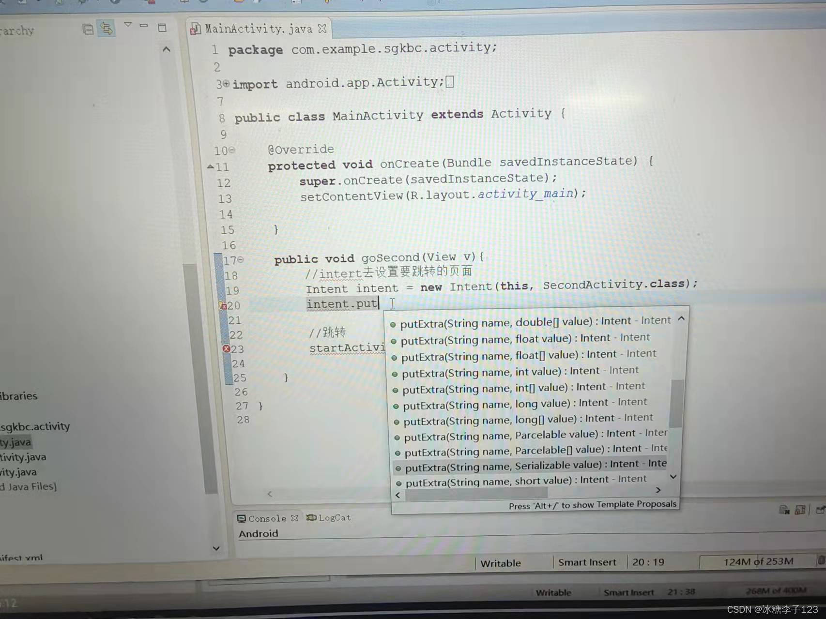Click the Smart Insert status field
Viewport: 826px width, 619px height.
coord(587,562)
